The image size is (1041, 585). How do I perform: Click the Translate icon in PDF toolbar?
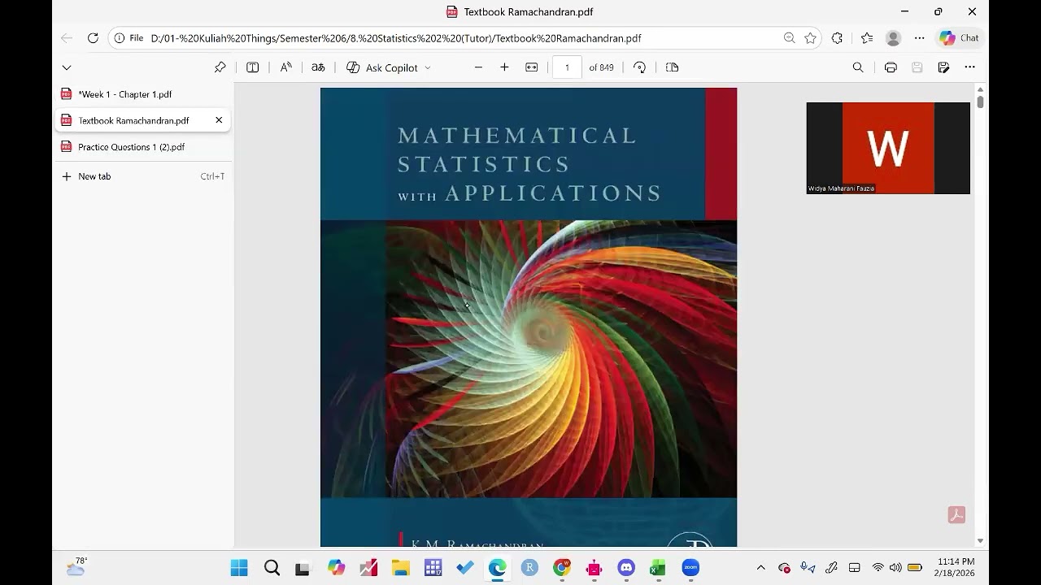pos(318,67)
